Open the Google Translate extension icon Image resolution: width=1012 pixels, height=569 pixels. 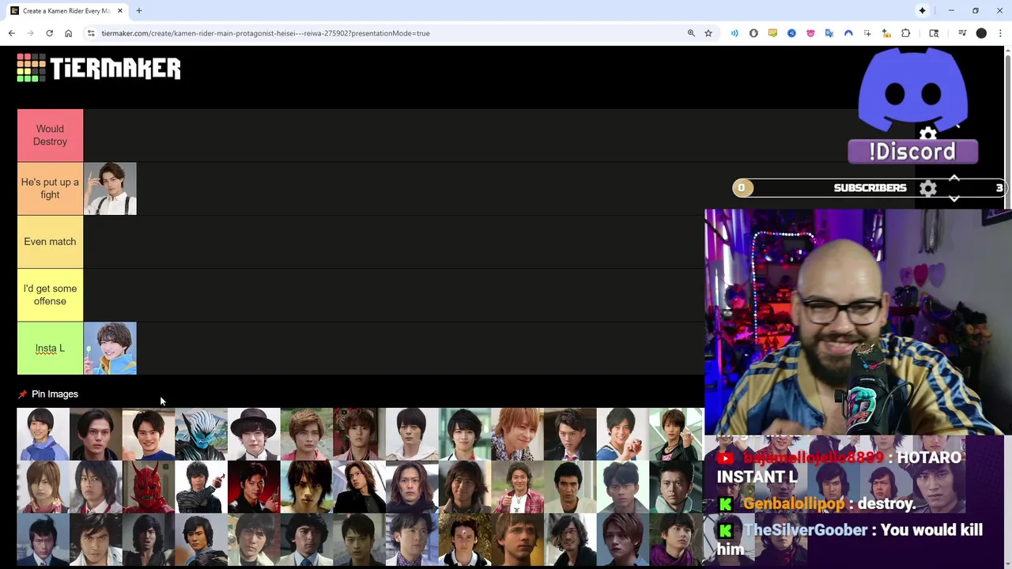coord(829,33)
